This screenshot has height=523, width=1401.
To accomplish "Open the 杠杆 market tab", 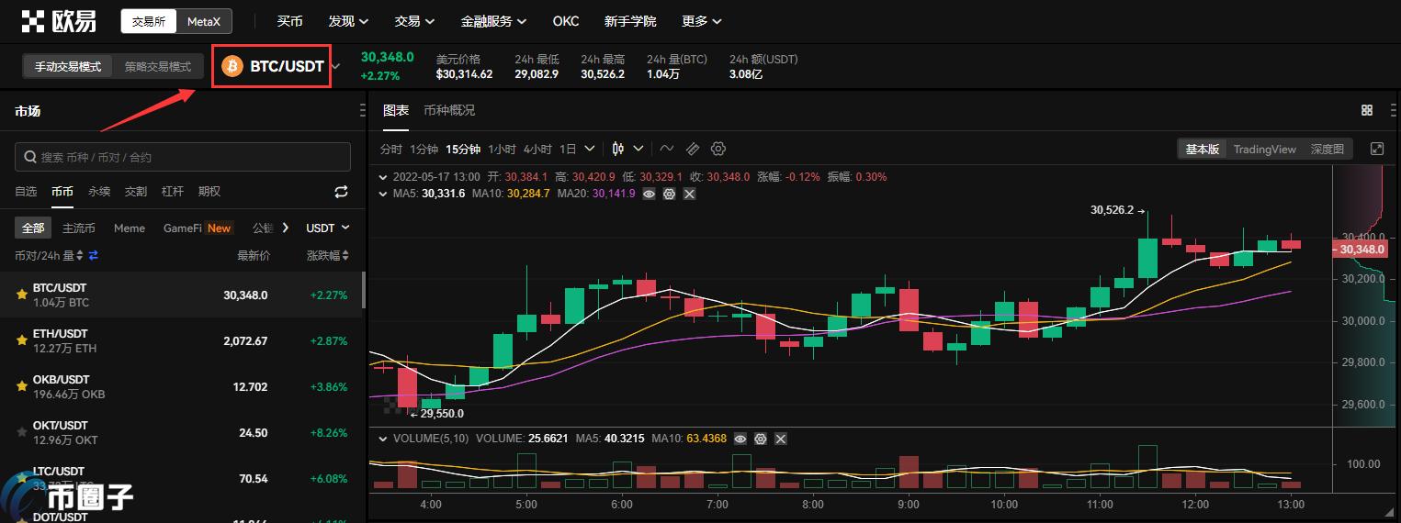I will click(x=173, y=192).
